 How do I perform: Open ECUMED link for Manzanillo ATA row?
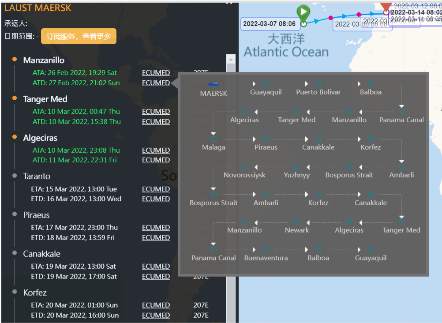click(x=156, y=72)
